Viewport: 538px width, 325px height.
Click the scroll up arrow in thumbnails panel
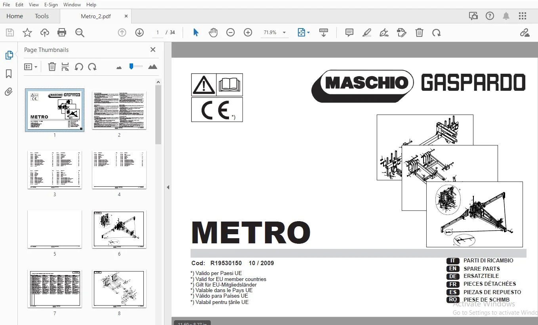point(158,82)
